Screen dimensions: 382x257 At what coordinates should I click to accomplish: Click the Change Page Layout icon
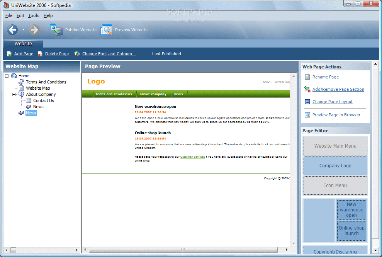307,102
